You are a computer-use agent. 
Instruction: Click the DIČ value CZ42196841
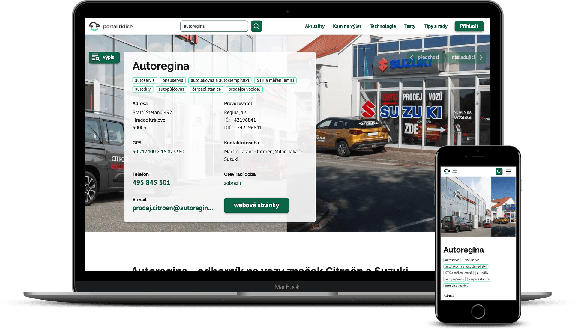(x=248, y=128)
